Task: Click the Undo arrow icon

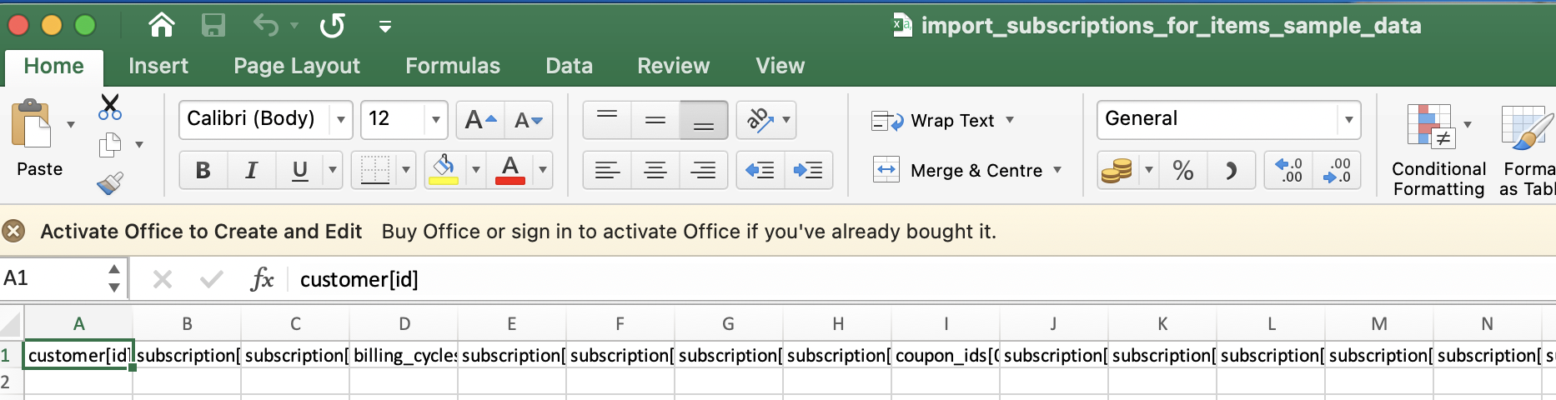Action: click(266, 26)
